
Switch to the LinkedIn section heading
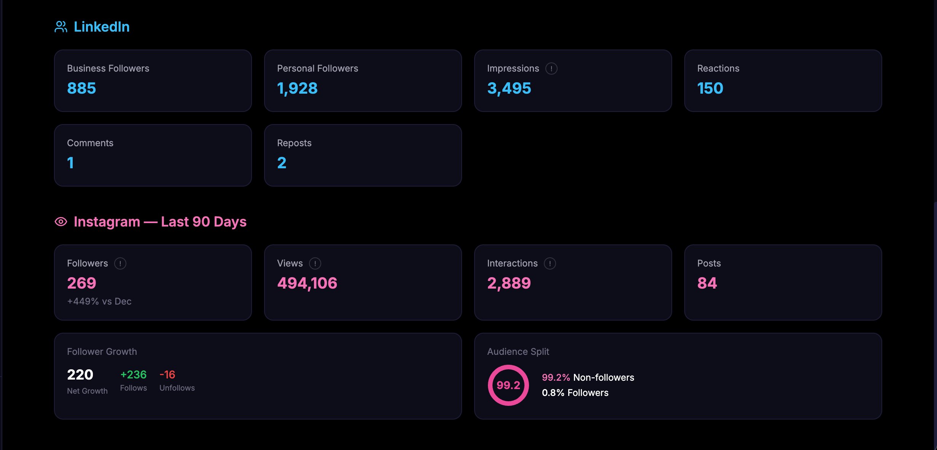click(102, 27)
